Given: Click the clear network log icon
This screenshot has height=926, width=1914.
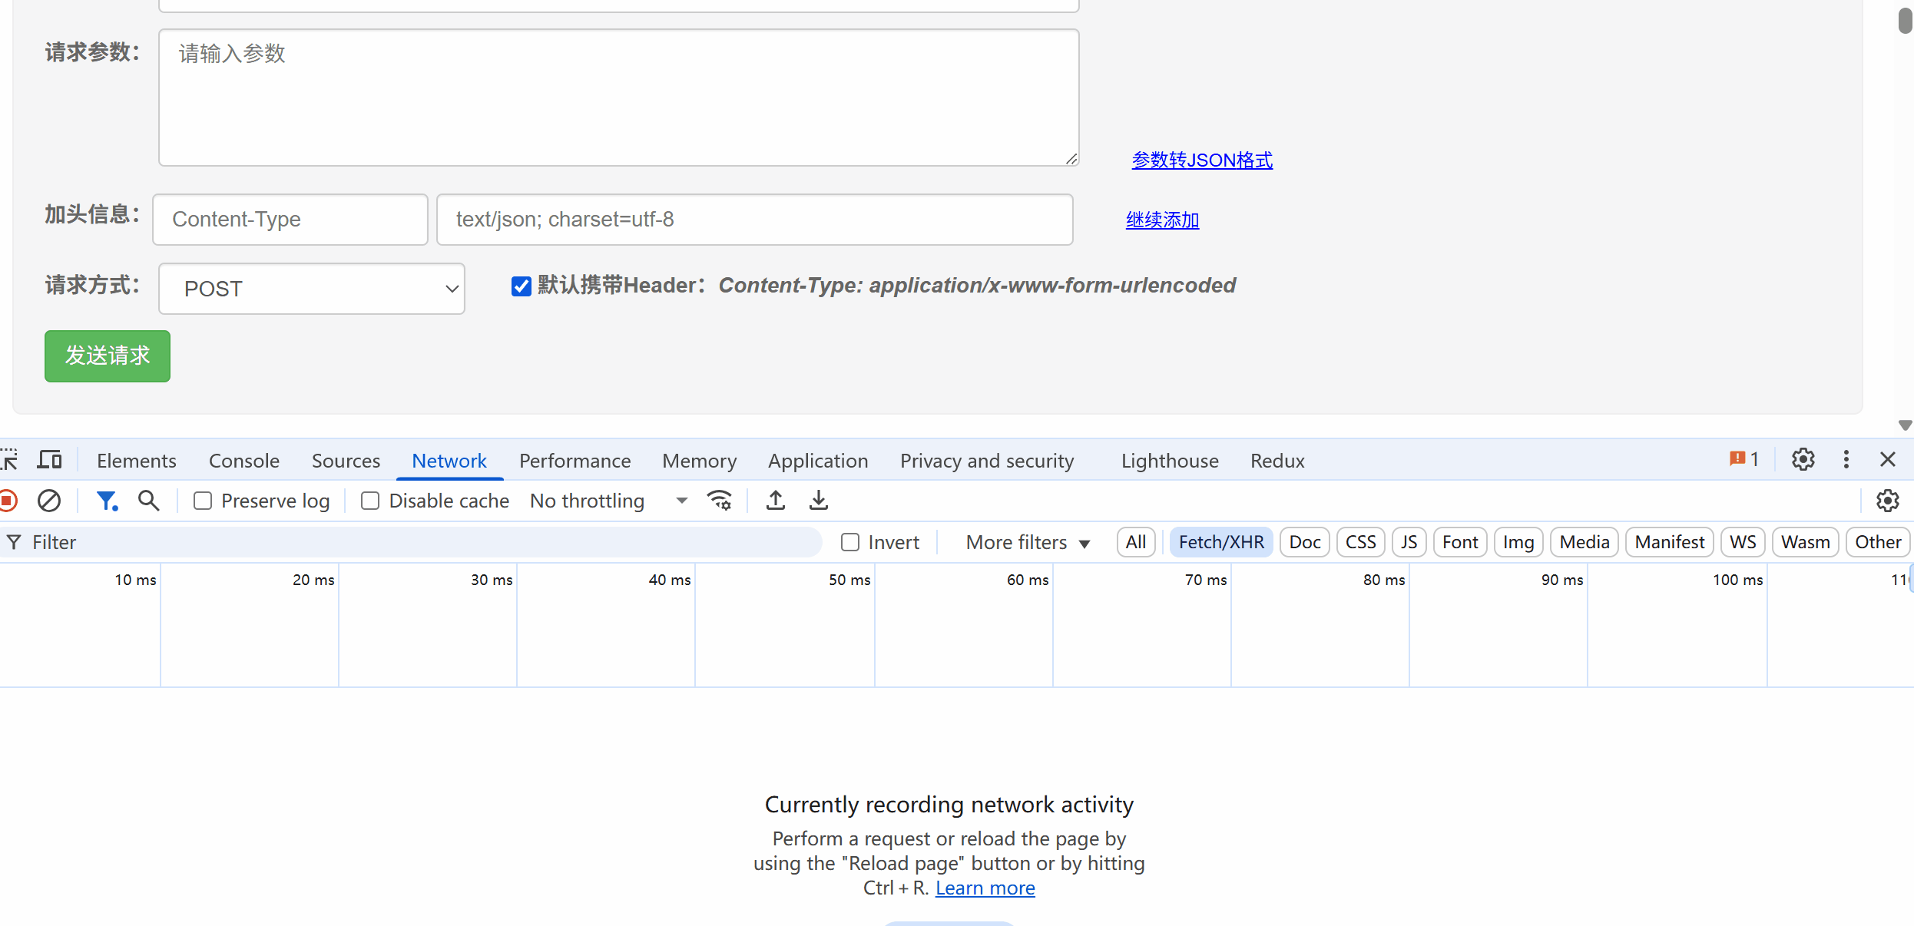Looking at the screenshot, I should 49,501.
